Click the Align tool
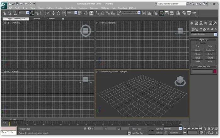Image resolution: width=220 pixels, height=138 pixels. click(149, 13)
